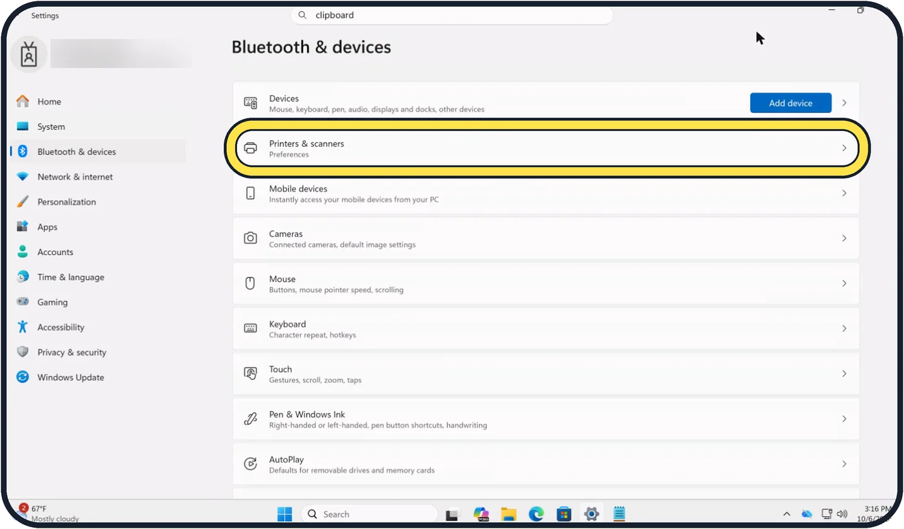The width and height of the screenshot is (904, 529).
Task: Expand the Touch row chevron
Action: 844,373
